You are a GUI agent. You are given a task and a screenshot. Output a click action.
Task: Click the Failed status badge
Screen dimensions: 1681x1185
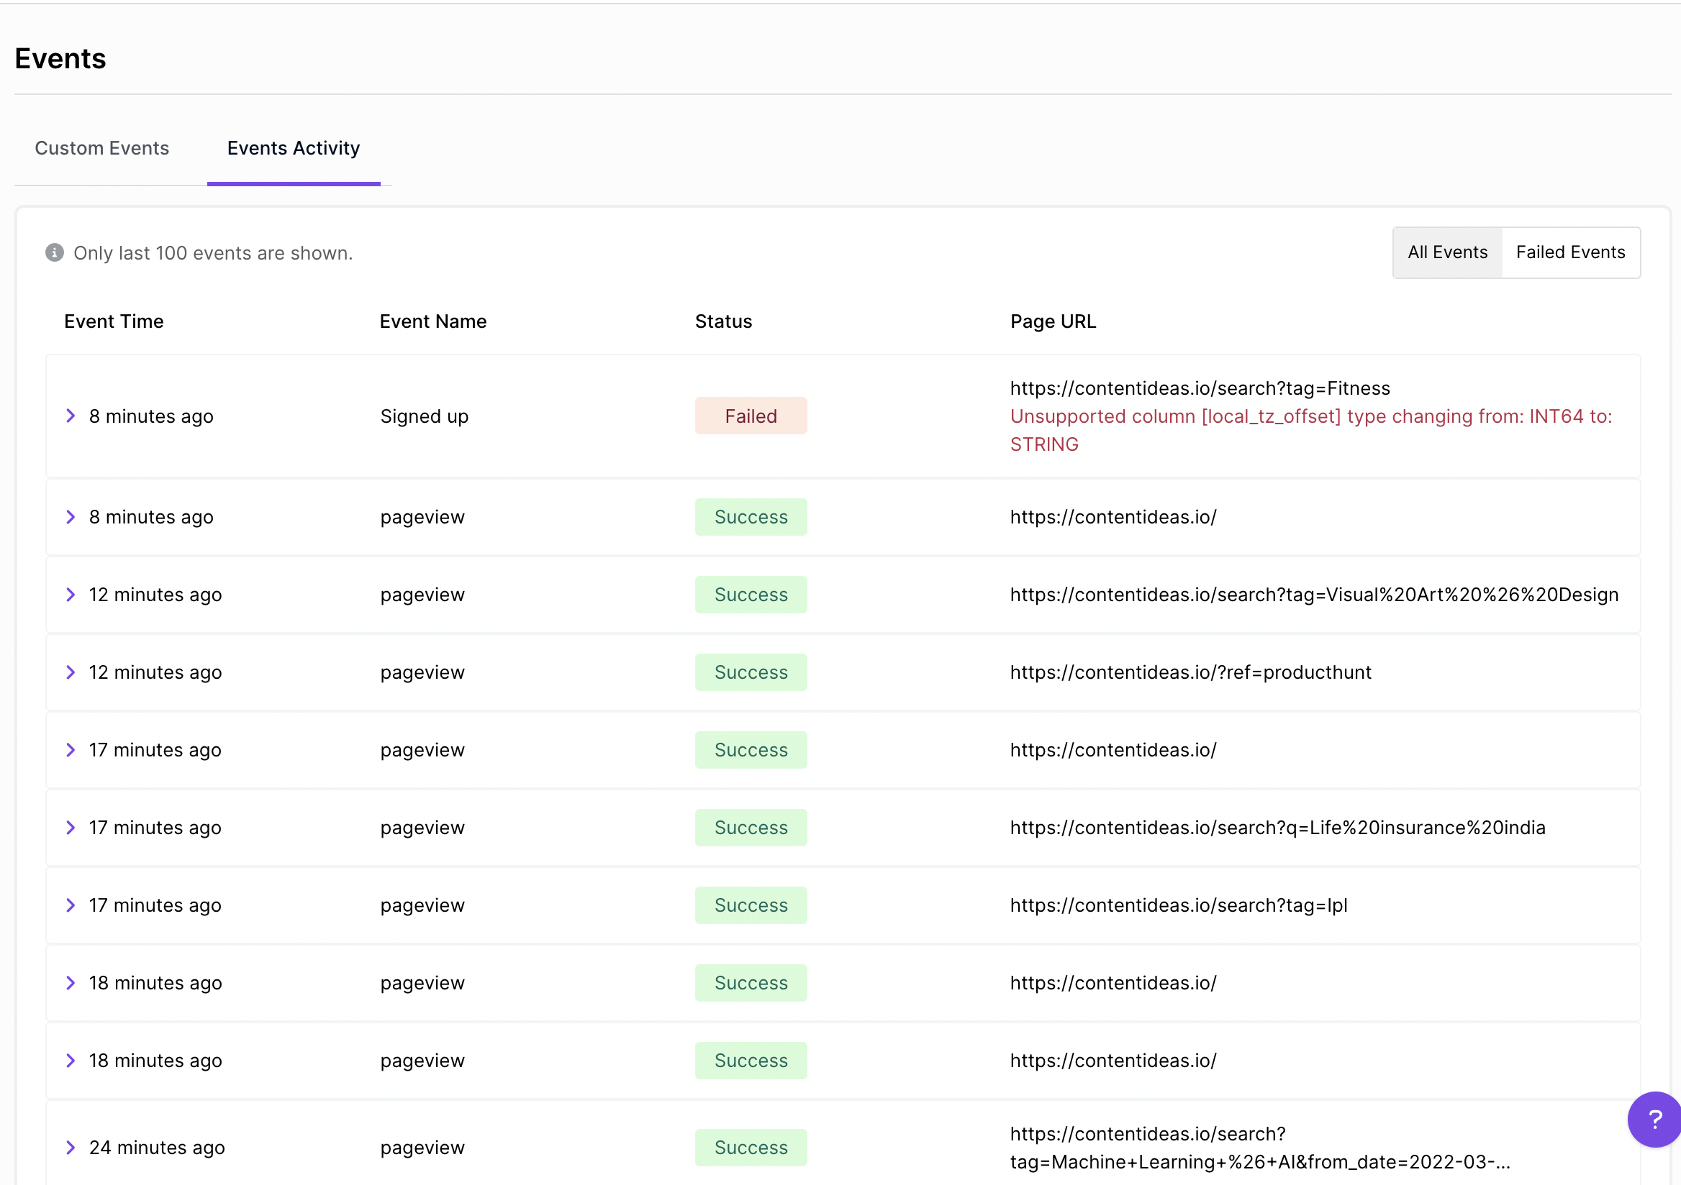point(751,416)
